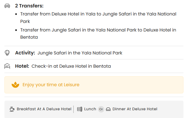Click the car icon beside Transfers
The height and width of the screenshot is (118, 189).
(x=7, y=6)
